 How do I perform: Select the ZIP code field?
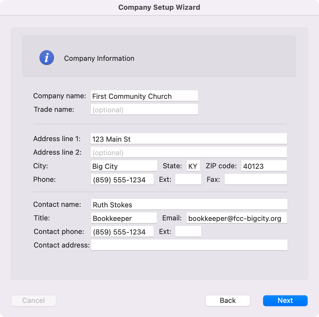[x=264, y=166]
